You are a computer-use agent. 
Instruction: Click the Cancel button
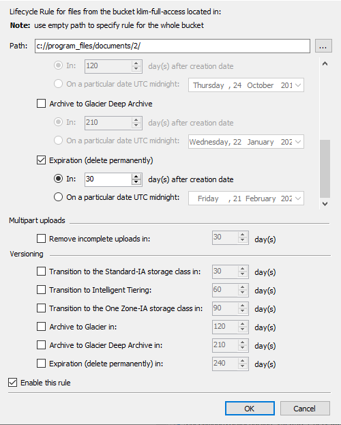(x=305, y=408)
